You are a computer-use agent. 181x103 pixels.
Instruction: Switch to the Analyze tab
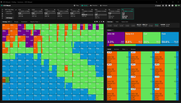[104, 5]
